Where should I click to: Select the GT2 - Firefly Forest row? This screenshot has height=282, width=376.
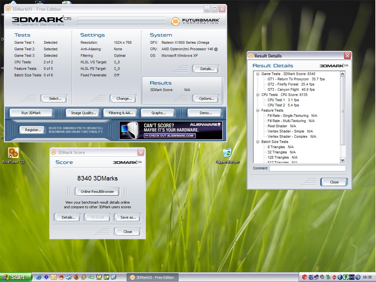pos(290,85)
